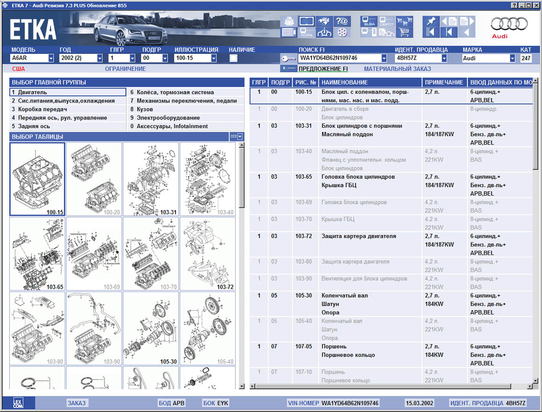This screenshot has height=412, width=542.
Task: Click the steering wheel info icon
Action: coord(324,32)
